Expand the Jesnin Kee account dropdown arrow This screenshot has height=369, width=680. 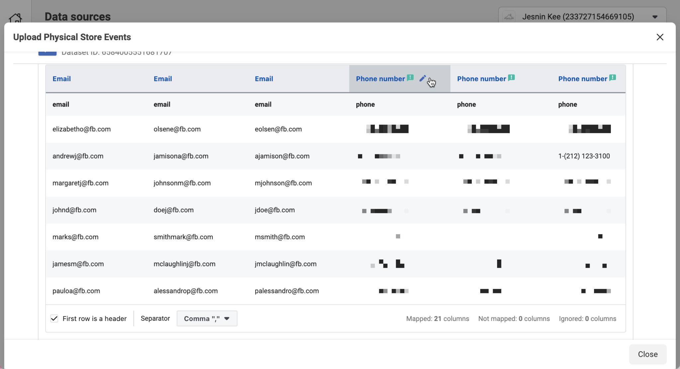[654, 16]
